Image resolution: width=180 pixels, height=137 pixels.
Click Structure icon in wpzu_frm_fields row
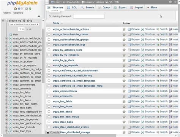[x=142, y=101]
